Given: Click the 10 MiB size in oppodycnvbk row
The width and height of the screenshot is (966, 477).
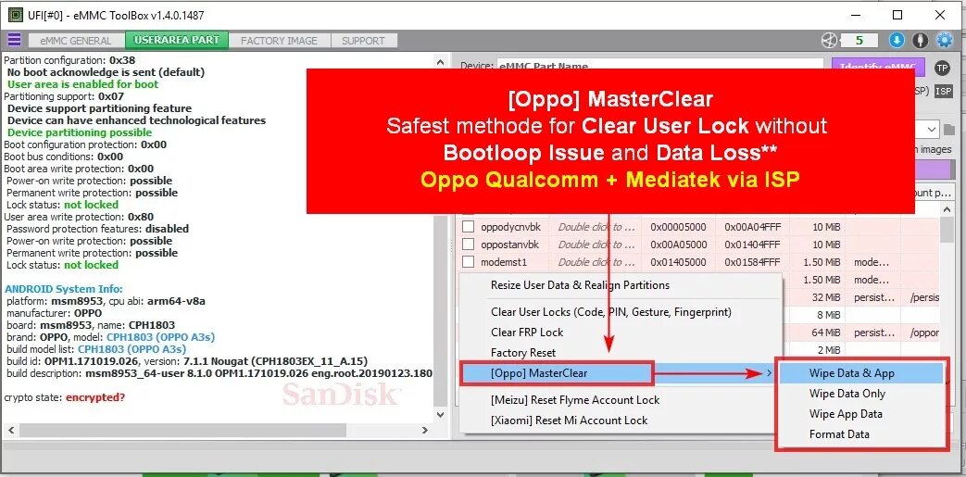Looking at the screenshot, I should click(826, 227).
